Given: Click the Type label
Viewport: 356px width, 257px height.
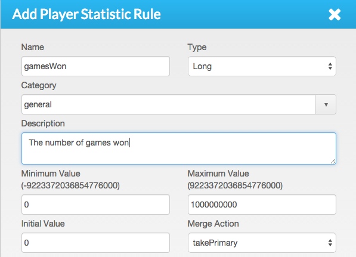Looking at the screenshot, I should coord(197,47).
